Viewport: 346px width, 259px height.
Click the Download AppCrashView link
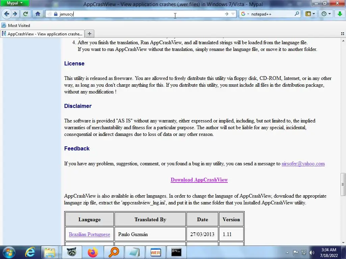coord(199,180)
